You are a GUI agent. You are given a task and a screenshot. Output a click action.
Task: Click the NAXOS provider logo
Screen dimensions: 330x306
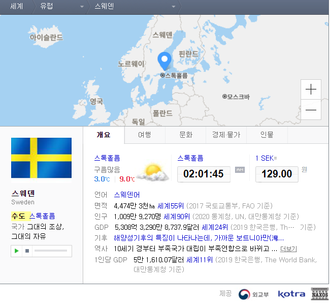(x=320, y=294)
